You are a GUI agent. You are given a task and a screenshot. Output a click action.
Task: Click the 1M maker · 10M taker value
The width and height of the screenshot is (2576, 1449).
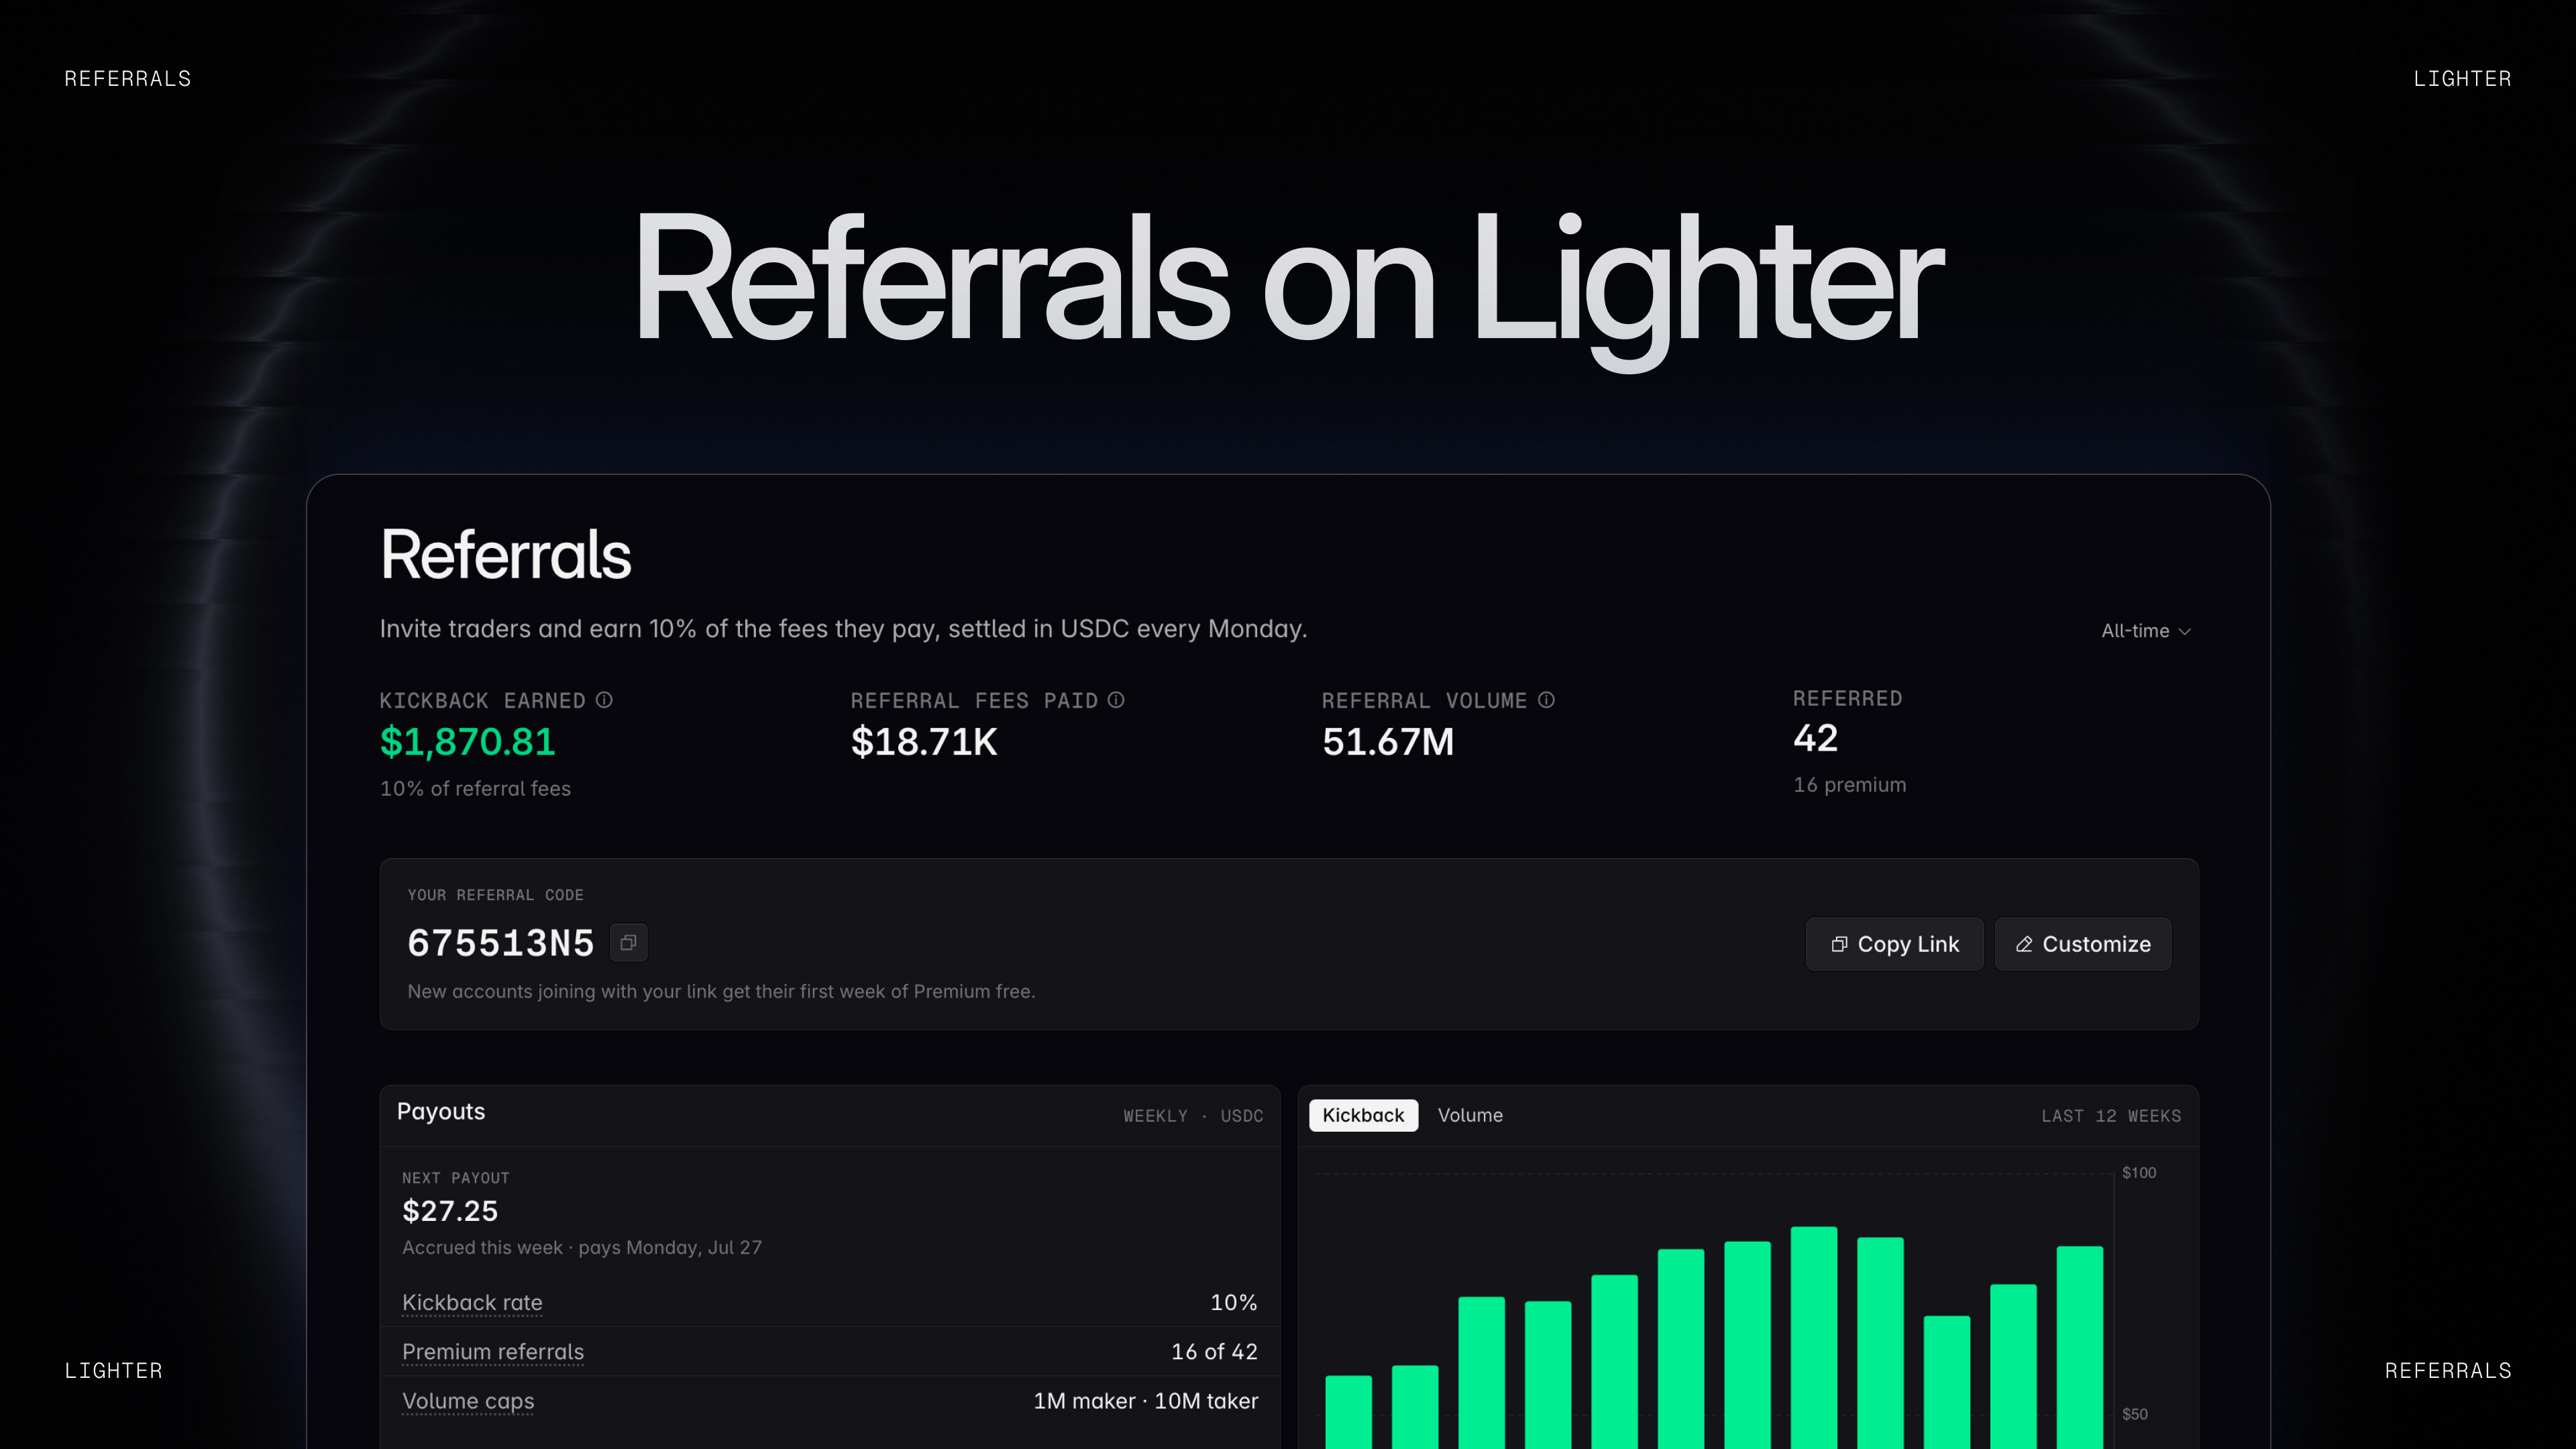[1146, 1401]
